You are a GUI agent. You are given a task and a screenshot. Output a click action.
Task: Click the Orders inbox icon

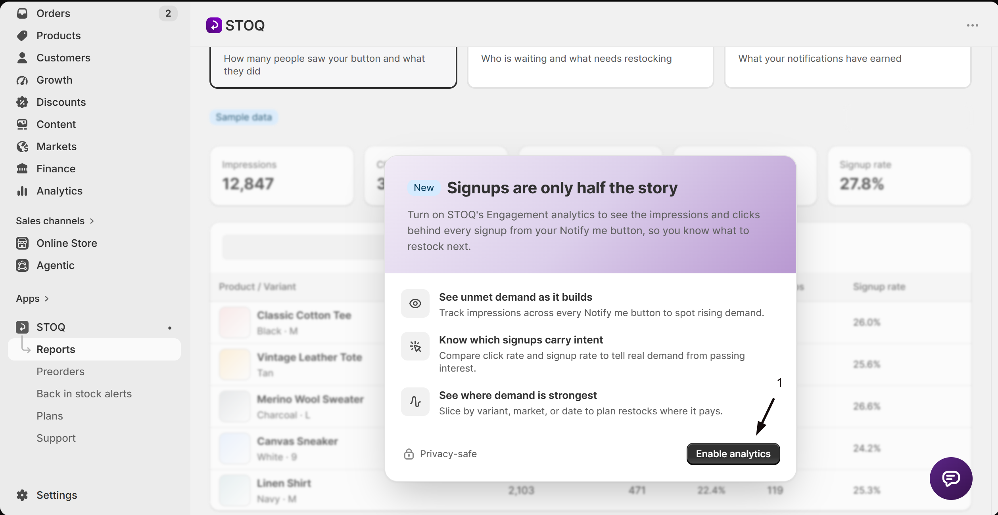[22, 13]
